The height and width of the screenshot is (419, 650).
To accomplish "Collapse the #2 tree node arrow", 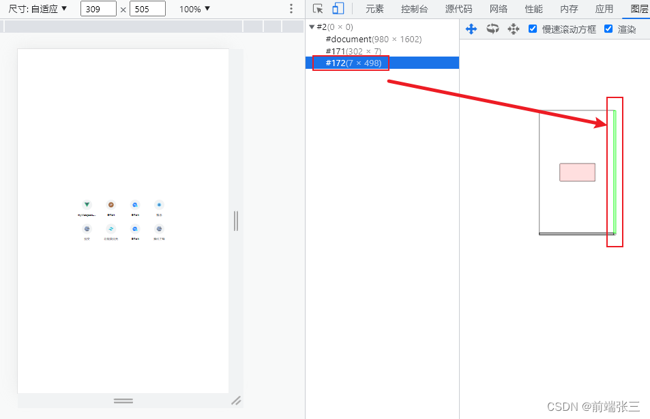I will point(312,27).
